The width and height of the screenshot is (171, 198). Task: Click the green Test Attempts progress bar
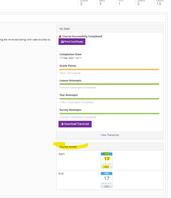pyautogui.click(x=109, y=99)
